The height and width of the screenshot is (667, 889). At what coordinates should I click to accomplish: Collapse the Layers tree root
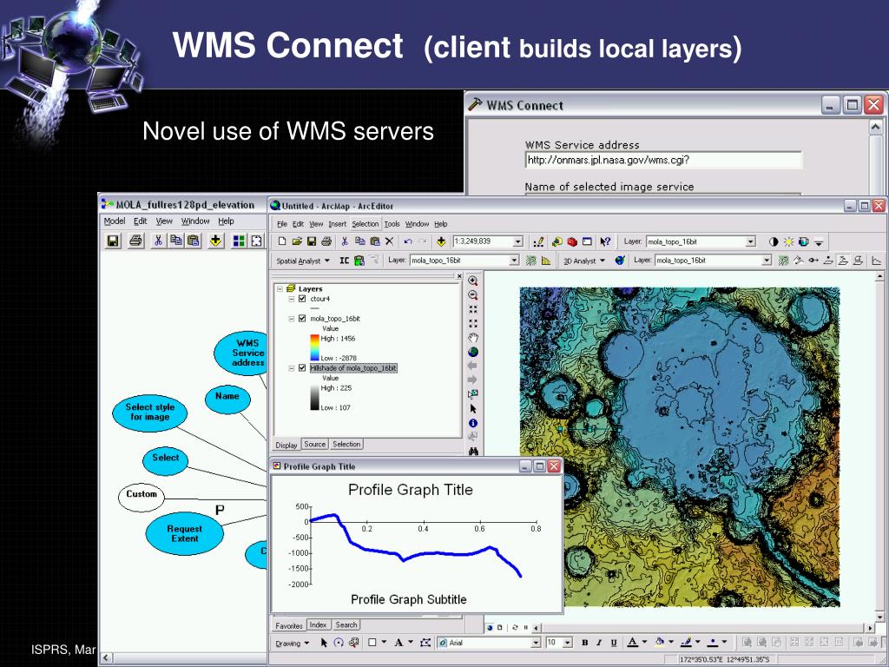pos(280,288)
